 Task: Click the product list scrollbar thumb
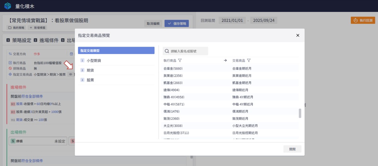(300, 113)
